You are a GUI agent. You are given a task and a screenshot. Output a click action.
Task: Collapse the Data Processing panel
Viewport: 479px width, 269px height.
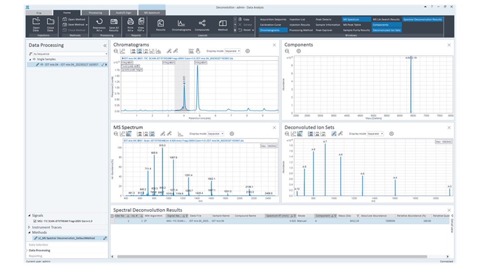pyautogui.click(x=105, y=45)
